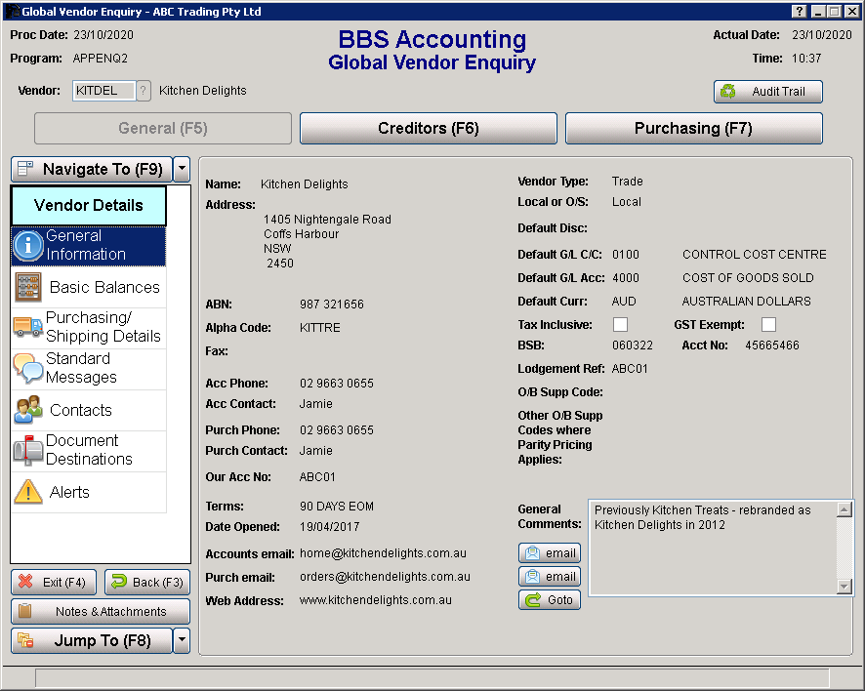View vendor Alerts warning triangle
This screenshot has height=691, width=865.
click(x=27, y=492)
